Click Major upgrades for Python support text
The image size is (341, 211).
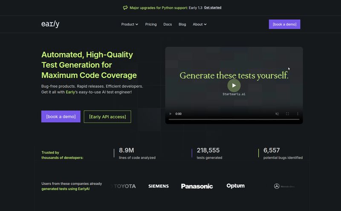click(x=159, y=8)
